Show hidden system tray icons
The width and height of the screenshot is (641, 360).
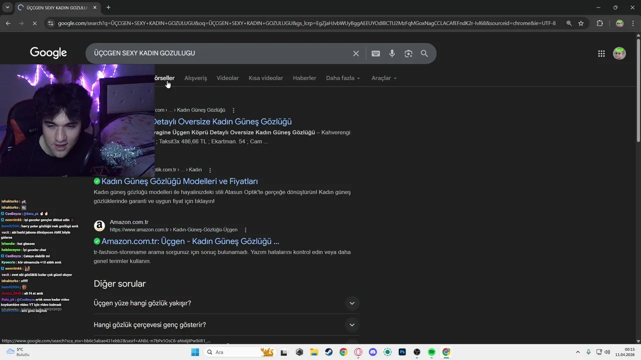(x=578, y=352)
